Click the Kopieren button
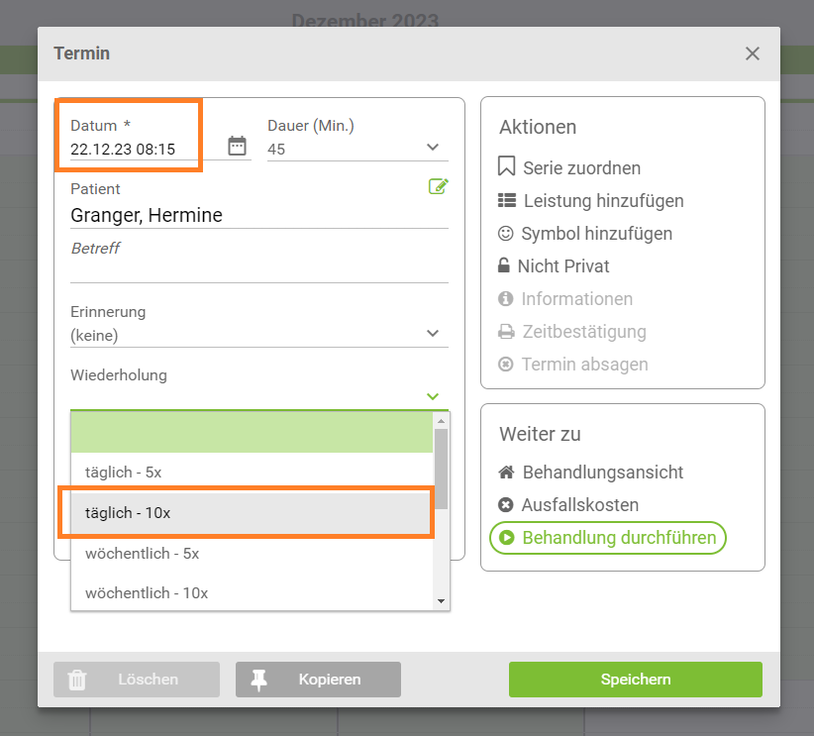The height and width of the screenshot is (736, 814). 318,679
